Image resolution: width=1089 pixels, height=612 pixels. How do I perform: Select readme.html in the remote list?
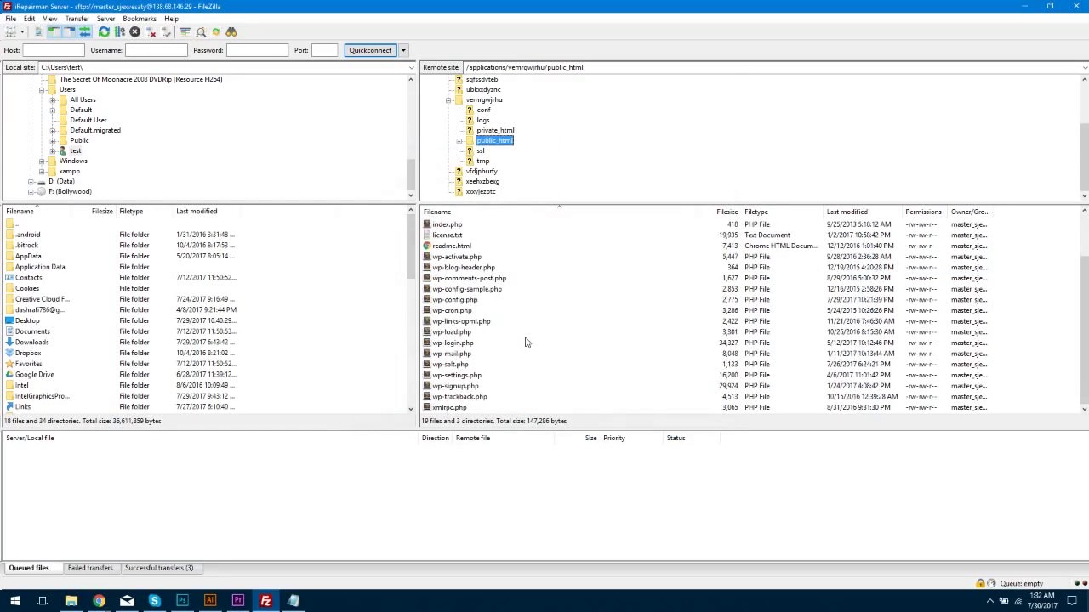pos(452,246)
